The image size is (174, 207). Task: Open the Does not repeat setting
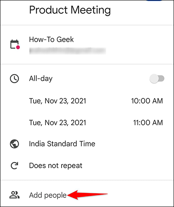point(56,166)
